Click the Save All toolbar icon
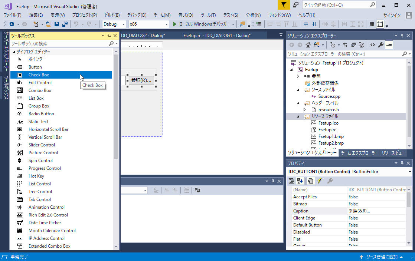This screenshot has height=261, width=415. [x=65, y=24]
